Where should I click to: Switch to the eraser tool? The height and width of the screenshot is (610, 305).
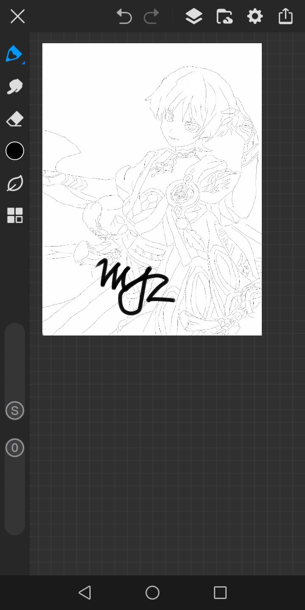pyautogui.click(x=14, y=119)
